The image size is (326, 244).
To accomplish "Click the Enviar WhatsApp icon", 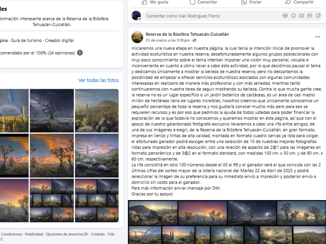I will [x=244, y=2].
